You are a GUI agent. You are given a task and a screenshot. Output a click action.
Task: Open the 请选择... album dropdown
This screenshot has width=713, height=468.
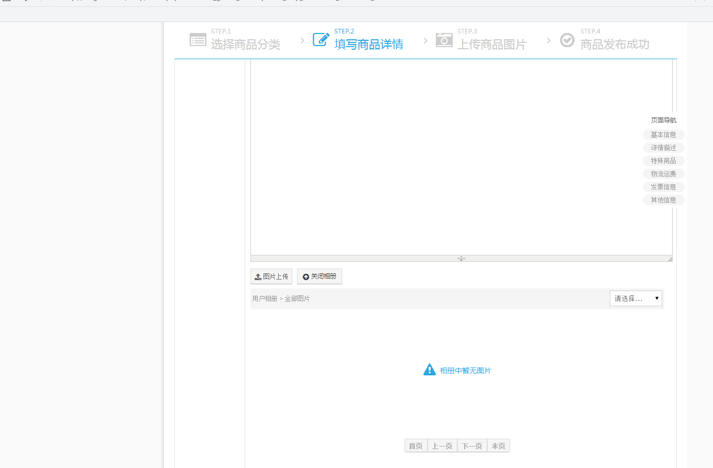(x=636, y=298)
